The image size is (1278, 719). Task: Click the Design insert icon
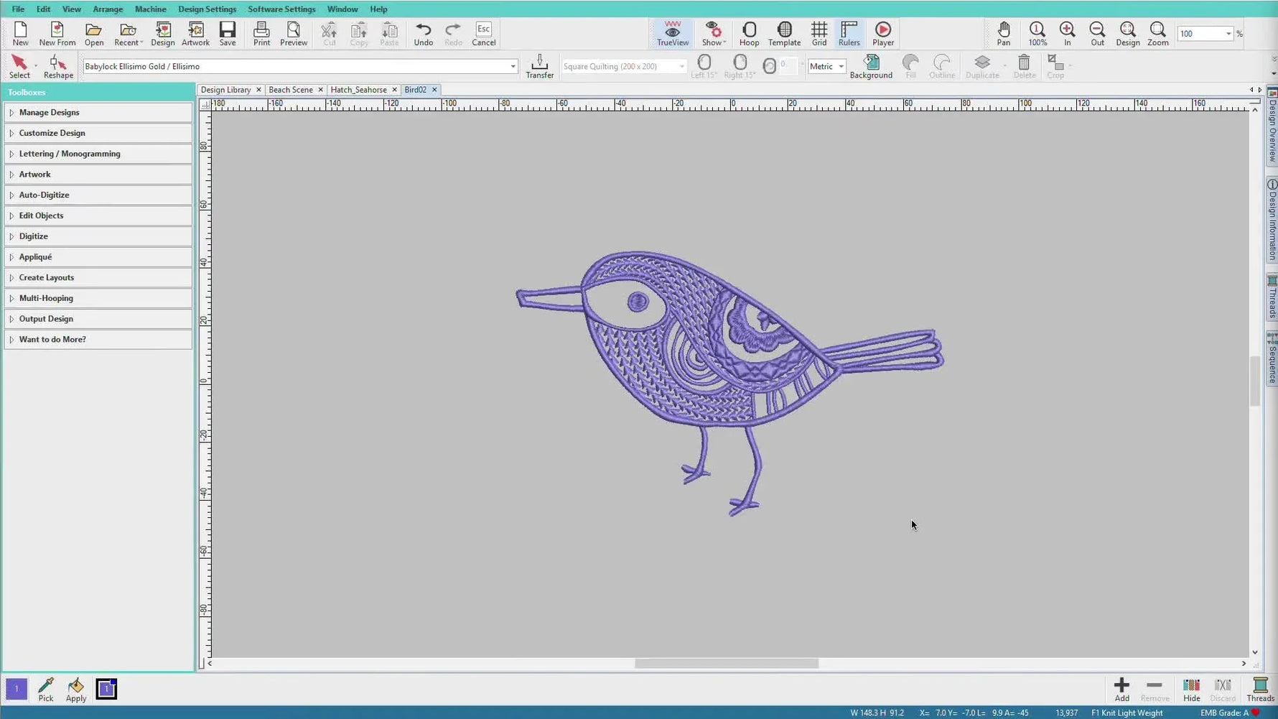pos(163,34)
